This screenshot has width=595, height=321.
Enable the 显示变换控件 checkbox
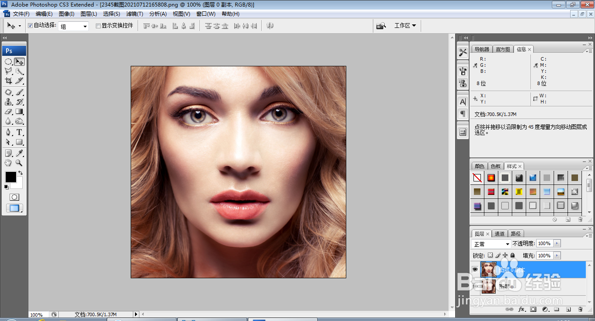pos(98,26)
